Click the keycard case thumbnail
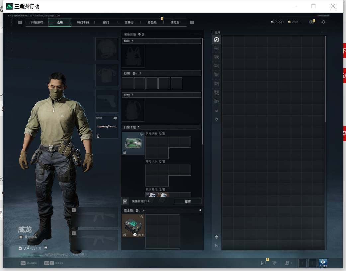Screen dimensions: 346x271 coord(133,143)
